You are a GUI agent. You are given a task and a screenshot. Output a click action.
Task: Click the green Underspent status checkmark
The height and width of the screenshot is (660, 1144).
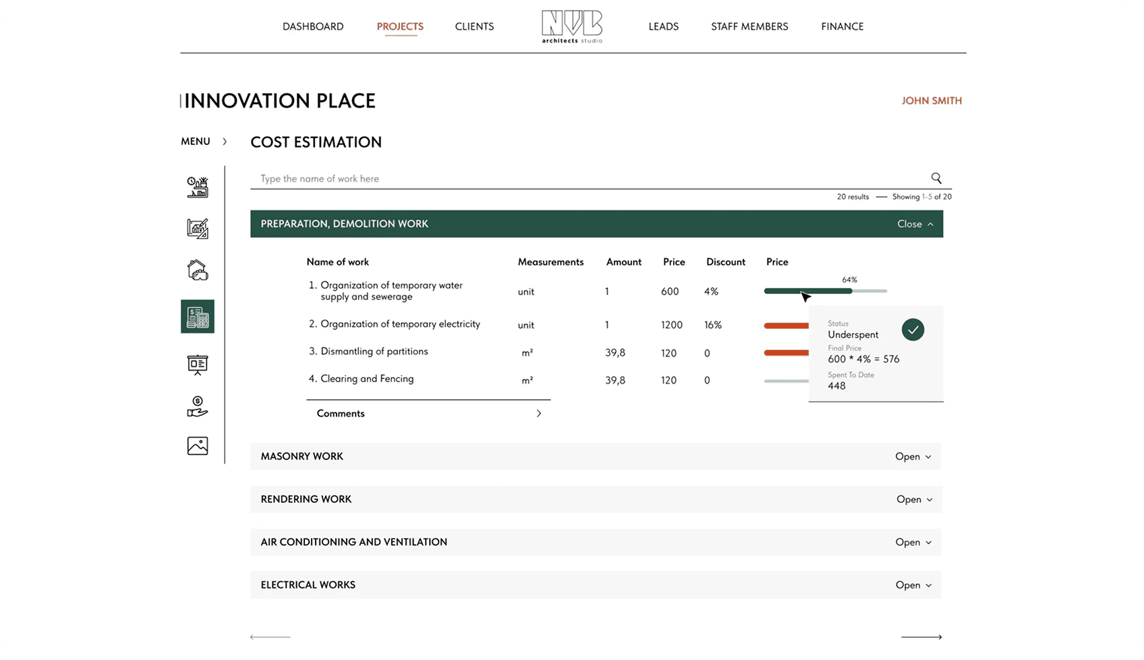(913, 330)
